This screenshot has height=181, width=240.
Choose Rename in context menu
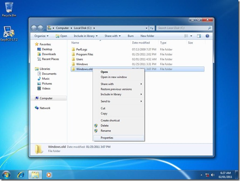106,131
